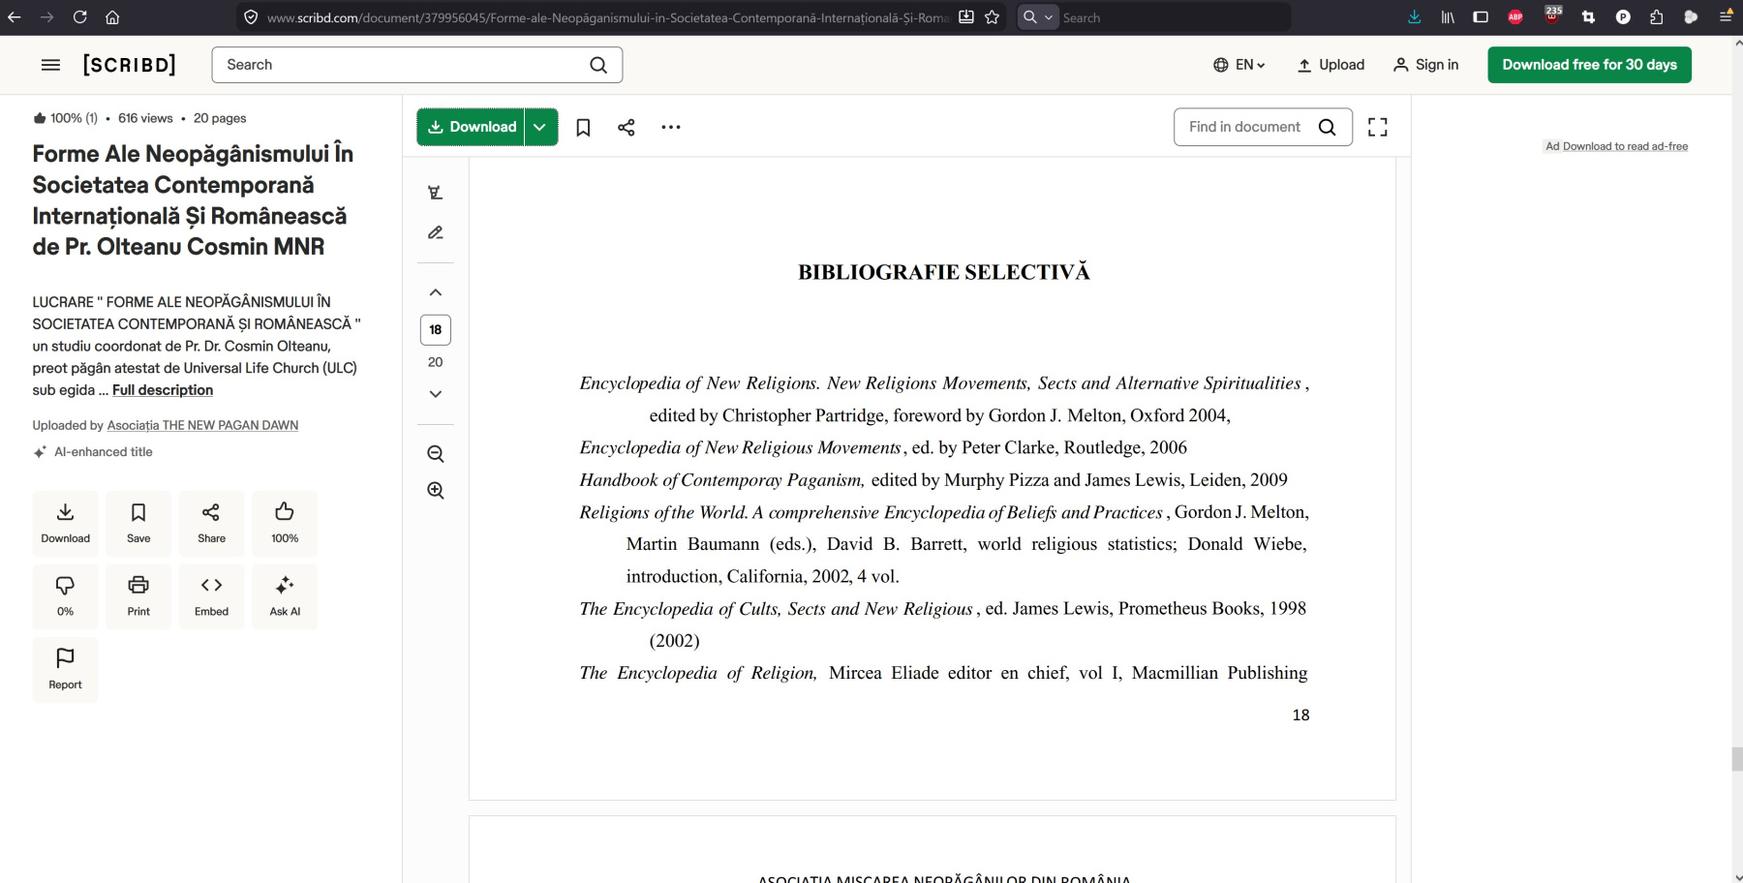Click the zoom in magnifier icon

coord(436,491)
